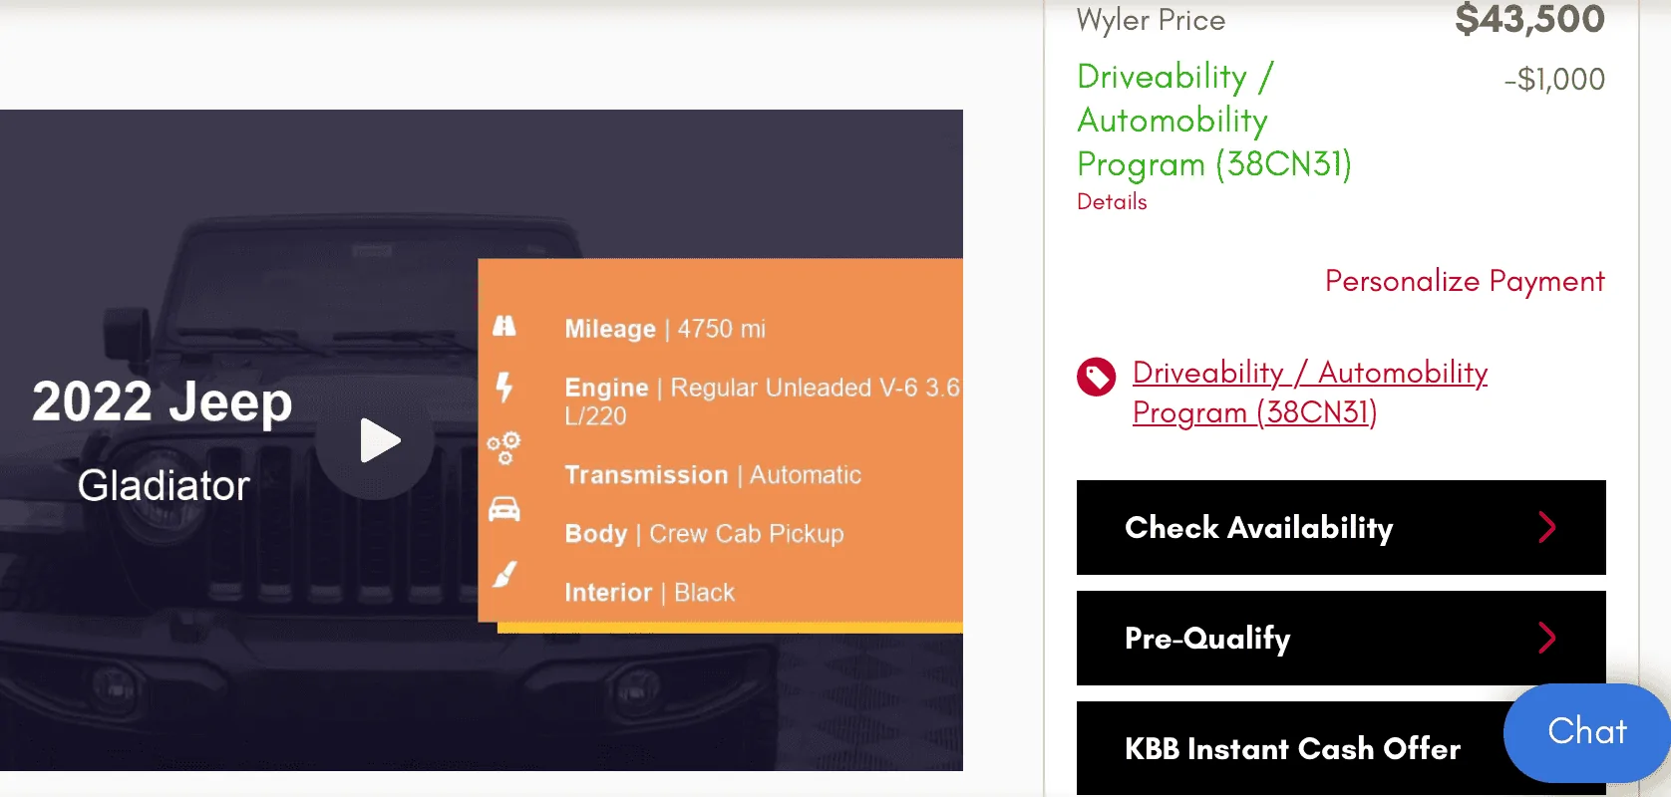Click the Gladiator model name on video
This screenshot has width=1671, height=797.
click(x=164, y=485)
